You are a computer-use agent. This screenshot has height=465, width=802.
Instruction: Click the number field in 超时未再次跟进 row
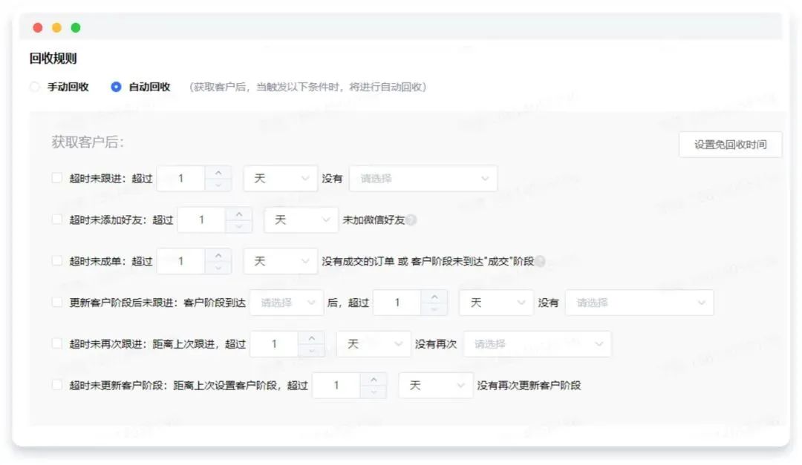click(274, 344)
